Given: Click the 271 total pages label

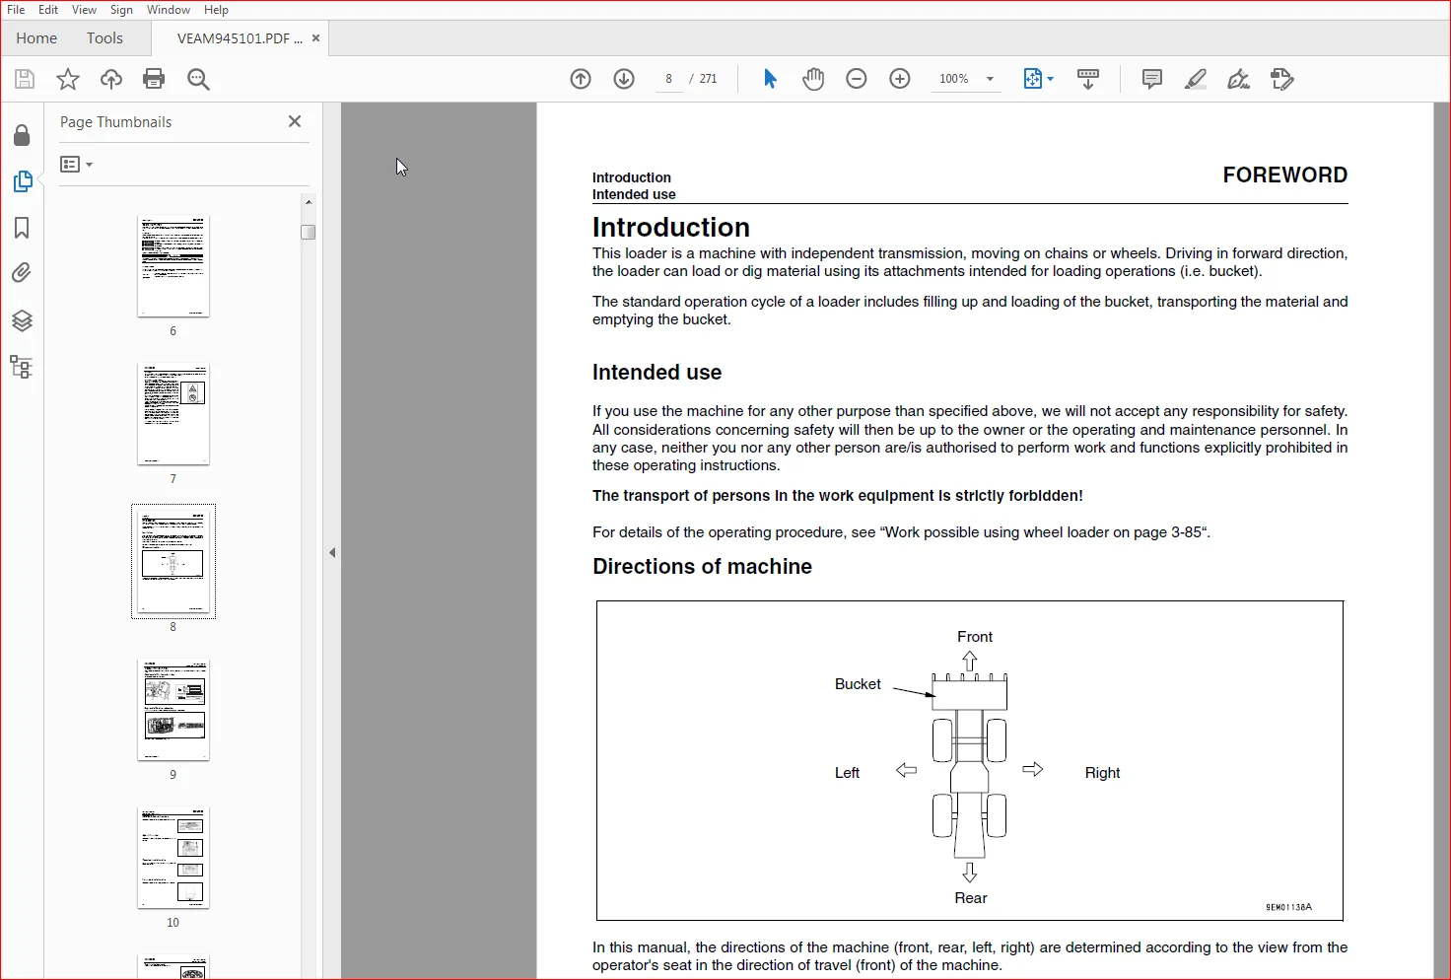Looking at the screenshot, I should (709, 79).
